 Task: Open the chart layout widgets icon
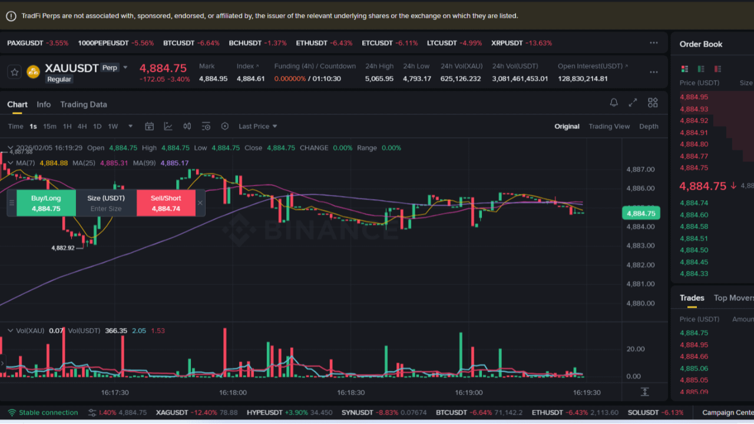[653, 102]
